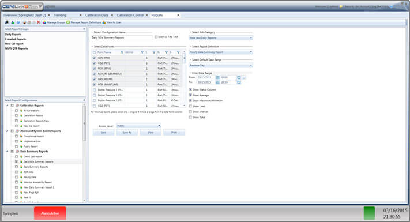Image resolution: width=410 pixels, height=222 pixels.
Task: Click the red X delete icon in toolbar
Action: point(39,22)
